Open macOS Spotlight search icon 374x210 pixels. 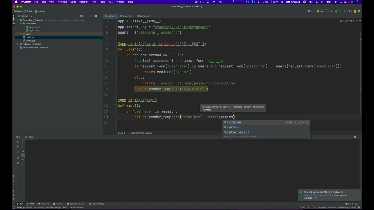click(341, 2)
